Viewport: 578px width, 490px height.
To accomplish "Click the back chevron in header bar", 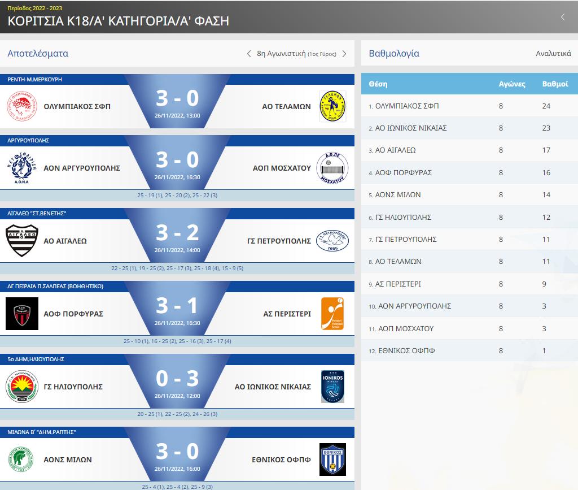I will (563, 17).
